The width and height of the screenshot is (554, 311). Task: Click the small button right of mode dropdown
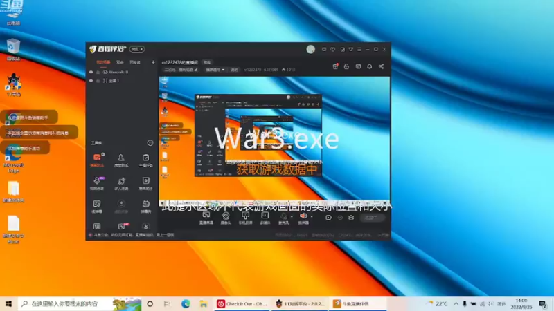pos(234,70)
